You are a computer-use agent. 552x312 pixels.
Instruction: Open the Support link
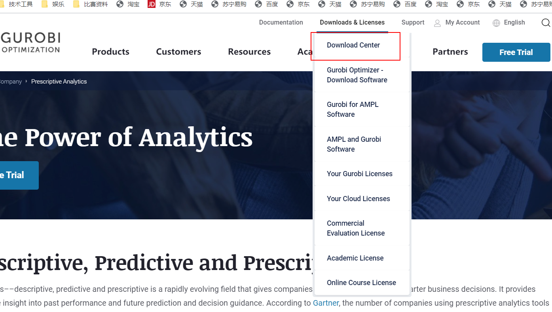point(413,23)
